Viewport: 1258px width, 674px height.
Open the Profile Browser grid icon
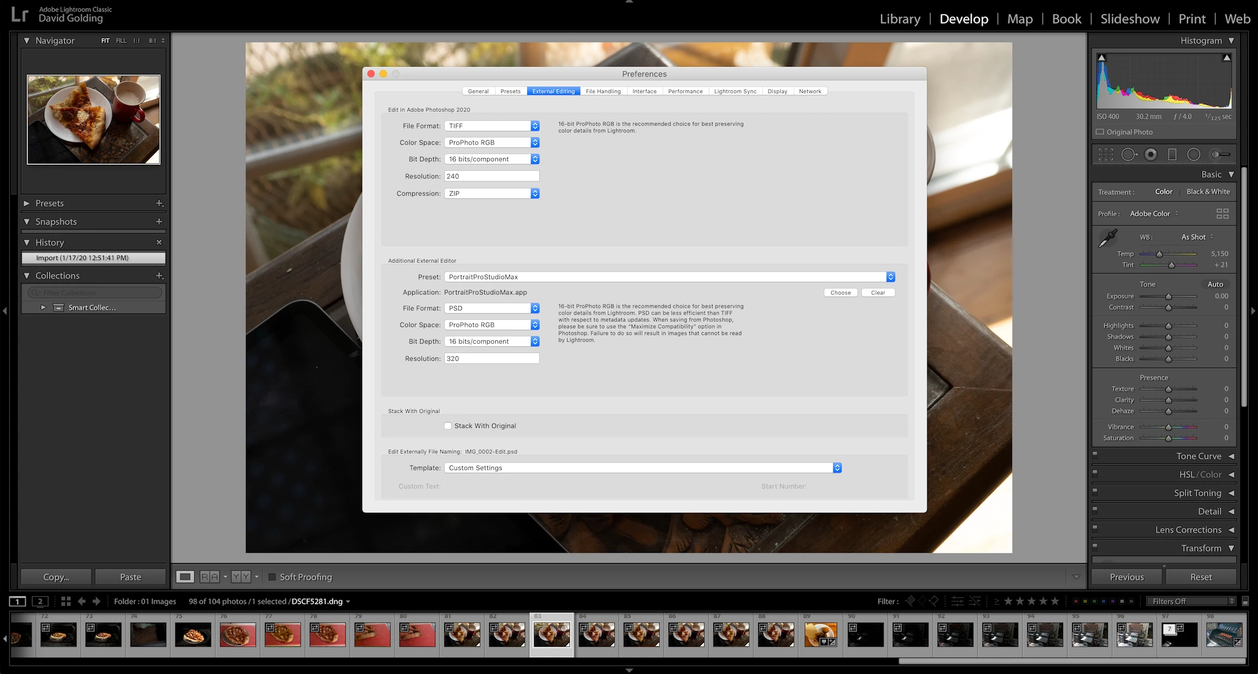(x=1222, y=214)
